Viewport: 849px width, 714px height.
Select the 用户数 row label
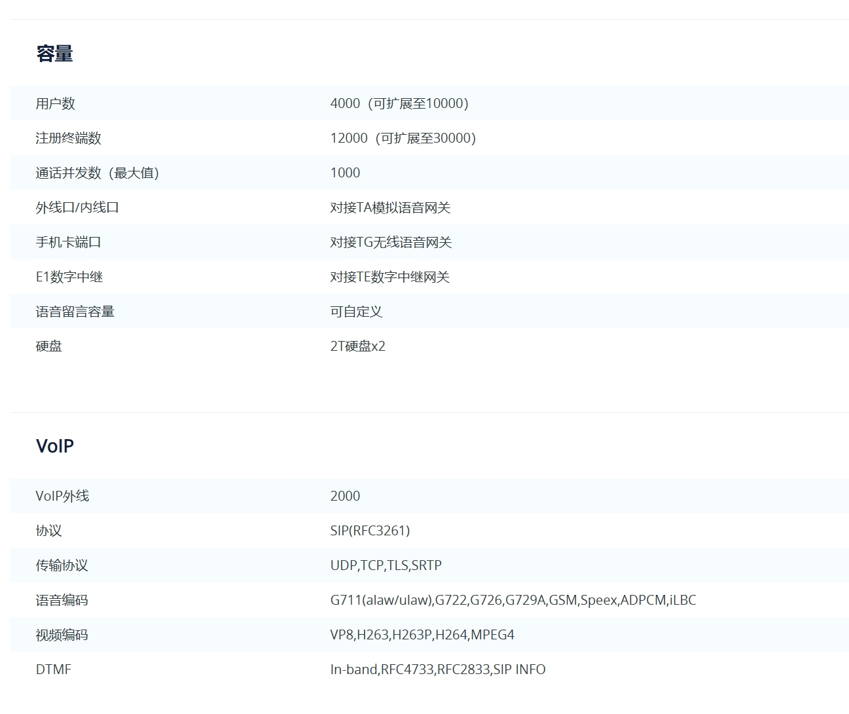coord(55,103)
